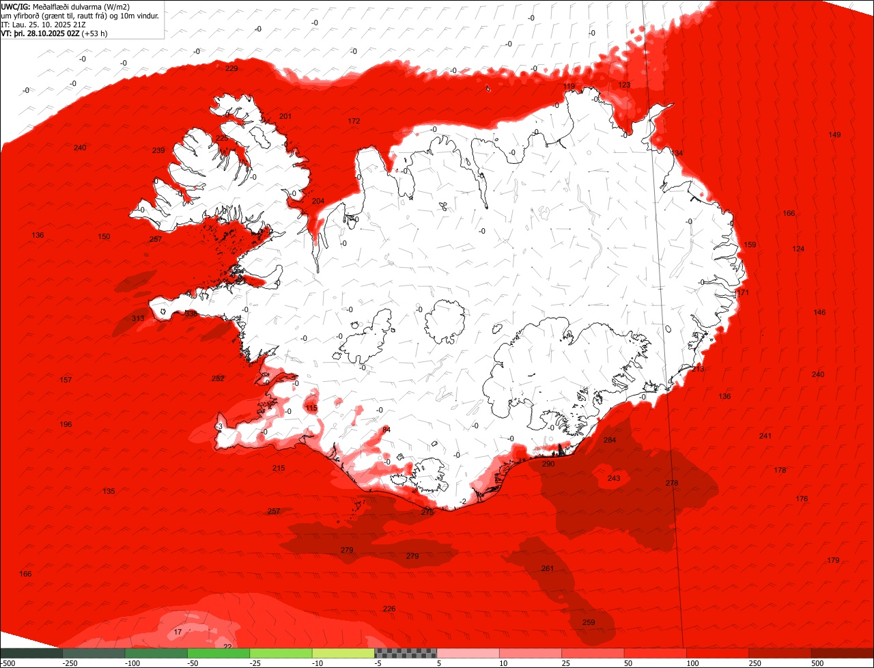
Task: Click the 'VT: þri. 28.10.2025 02Z' valid time
Action: coord(40,33)
